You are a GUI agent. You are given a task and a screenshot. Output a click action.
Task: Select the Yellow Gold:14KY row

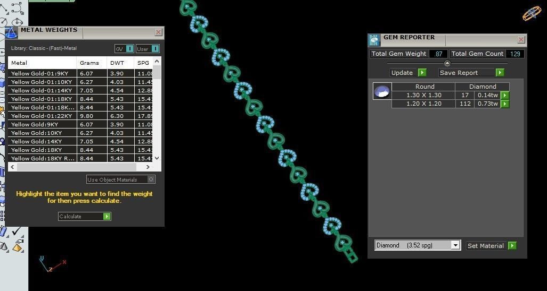pyautogui.click(x=80, y=141)
